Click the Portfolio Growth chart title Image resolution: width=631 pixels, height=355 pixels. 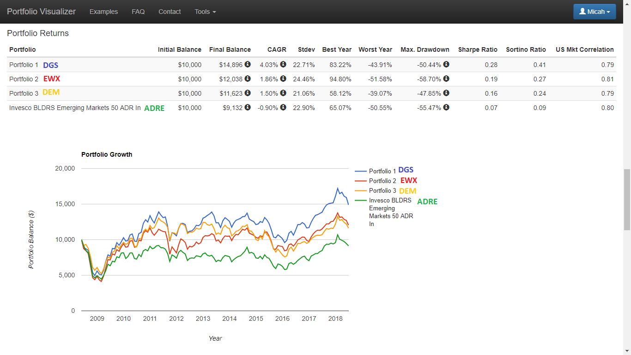point(107,154)
